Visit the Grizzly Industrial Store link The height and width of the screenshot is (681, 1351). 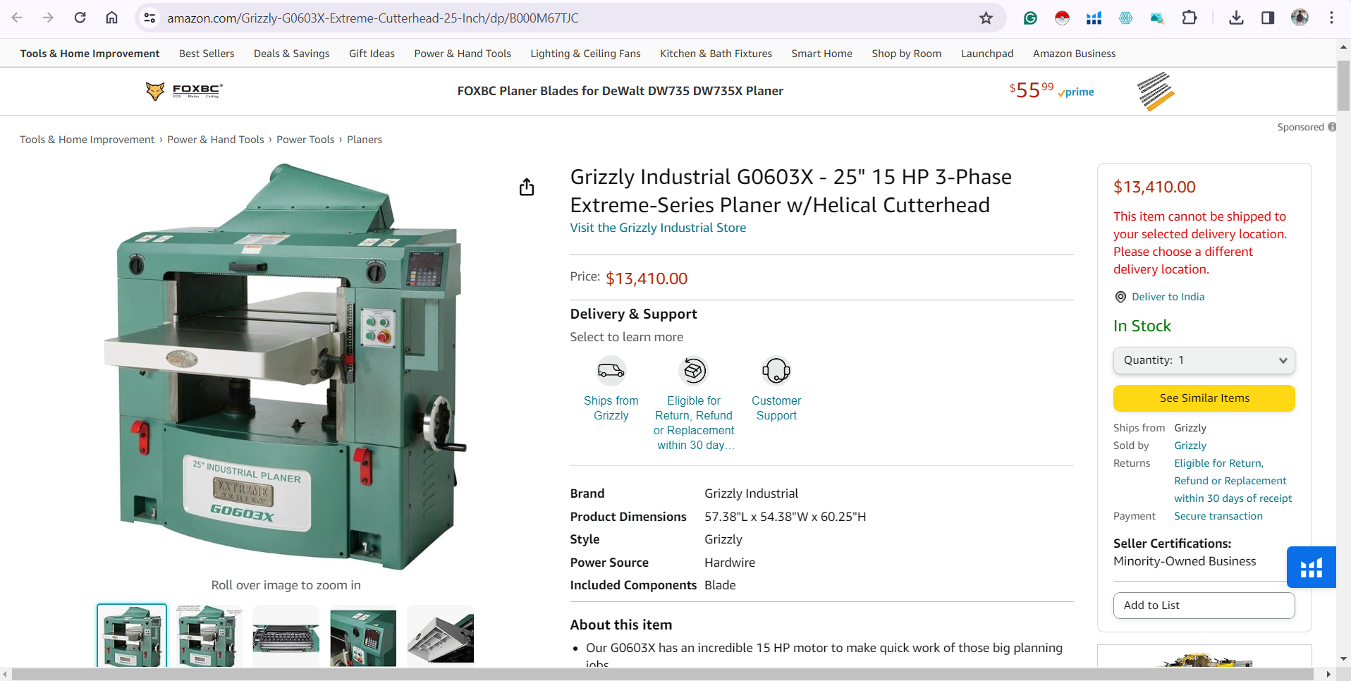point(658,228)
